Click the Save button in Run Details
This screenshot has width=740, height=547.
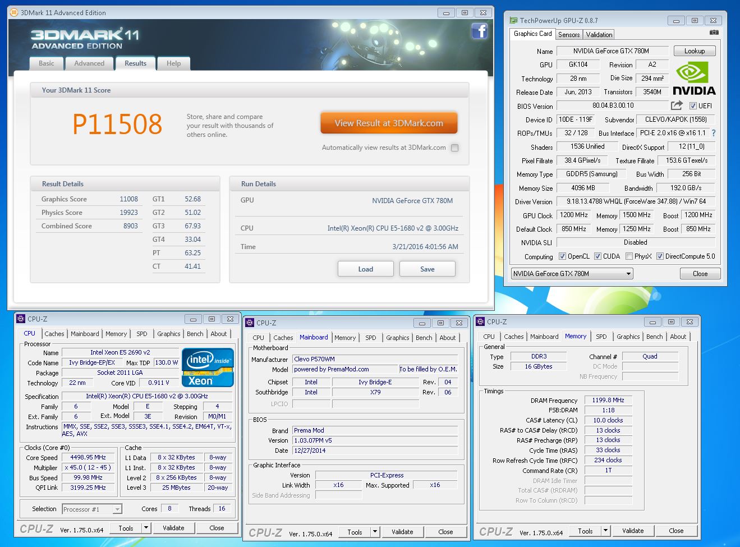(428, 269)
